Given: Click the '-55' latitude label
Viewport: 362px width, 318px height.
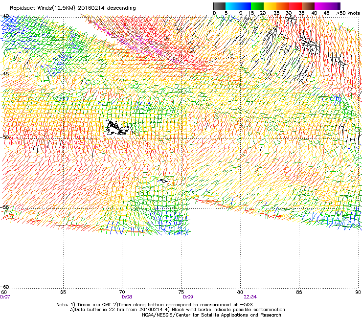Looking at the screenshot, I should (5, 207).
